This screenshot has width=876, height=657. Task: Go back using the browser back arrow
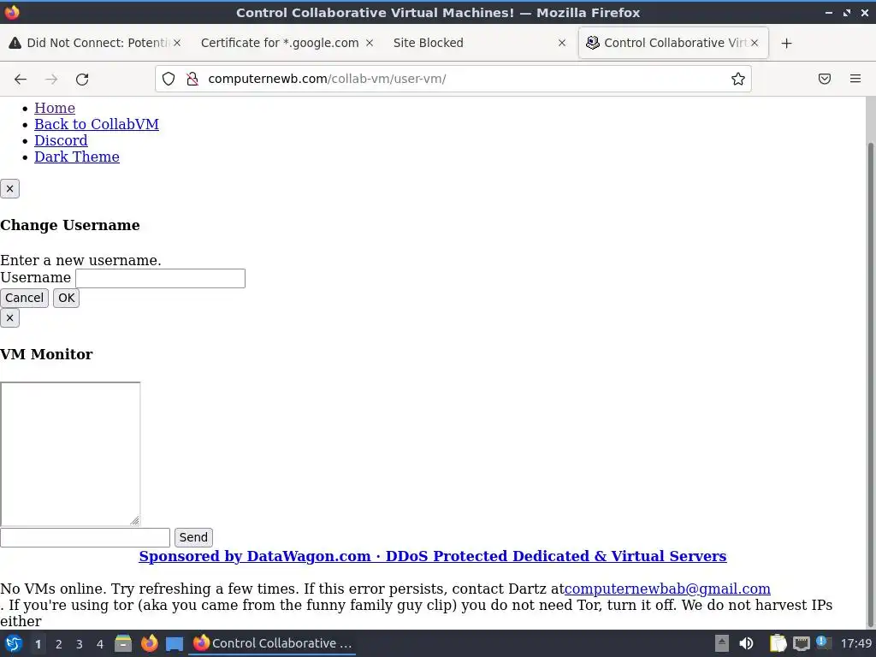21,80
